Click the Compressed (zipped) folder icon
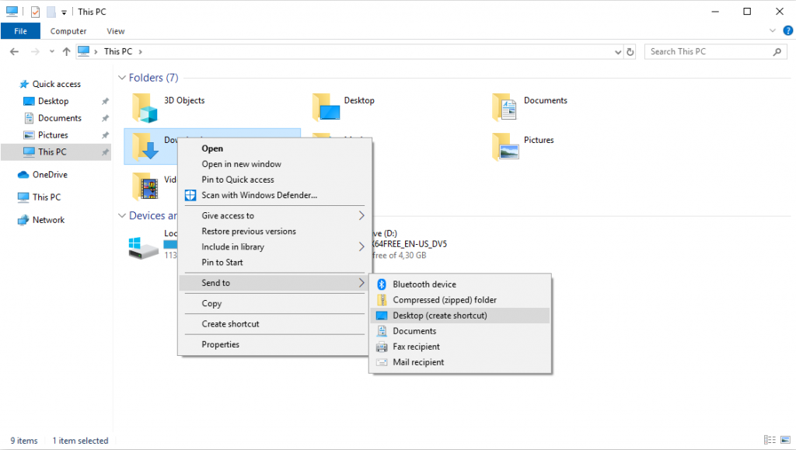The height and width of the screenshot is (450, 796). tap(382, 300)
